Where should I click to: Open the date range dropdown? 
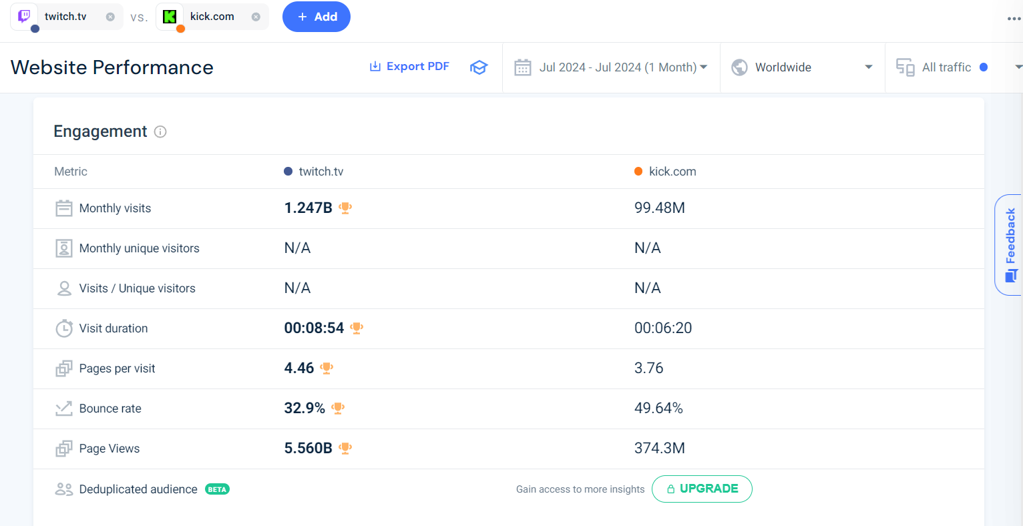[611, 67]
